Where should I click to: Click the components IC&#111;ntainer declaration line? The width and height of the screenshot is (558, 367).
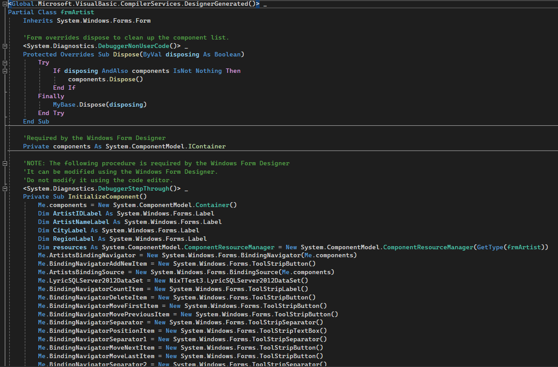124,146
